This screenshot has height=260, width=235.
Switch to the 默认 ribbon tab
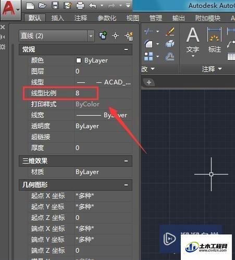(35, 18)
